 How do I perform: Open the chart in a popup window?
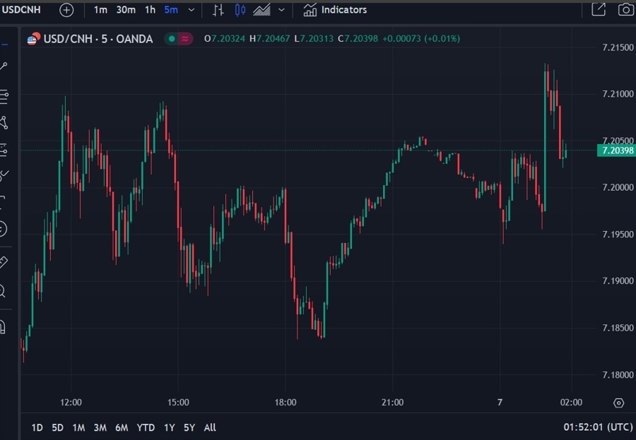tap(599, 9)
